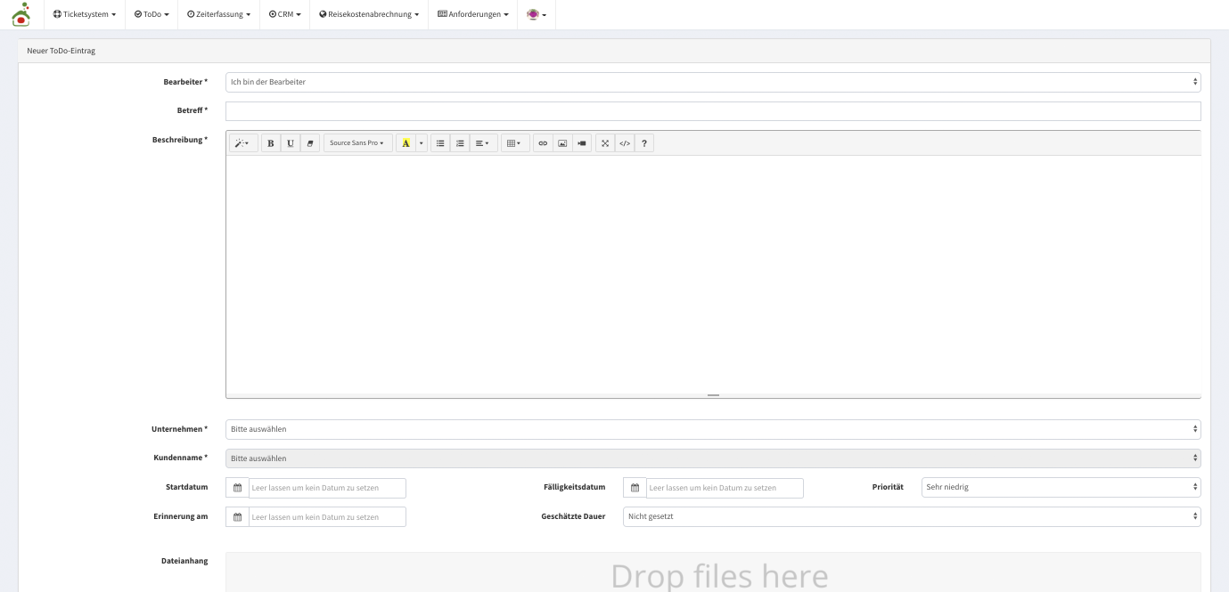The width and height of the screenshot is (1229, 592).
Task: Toggle bold formatting in editor
Action: pos(271,142)
